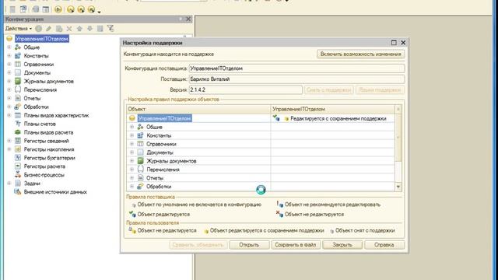Click the window layout icon beside the cylinder

click(46, 9)
